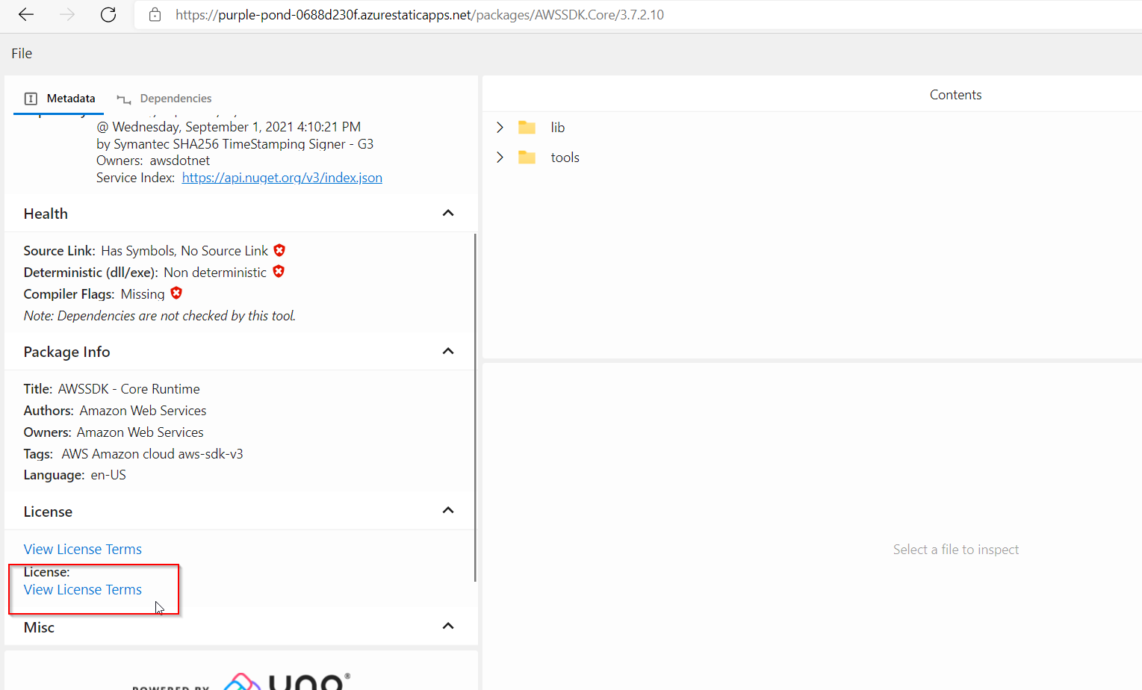Click the tools folder icon
Viewport: 1142px width, 690px height.
pyautogui.click(x=527, y=157)
